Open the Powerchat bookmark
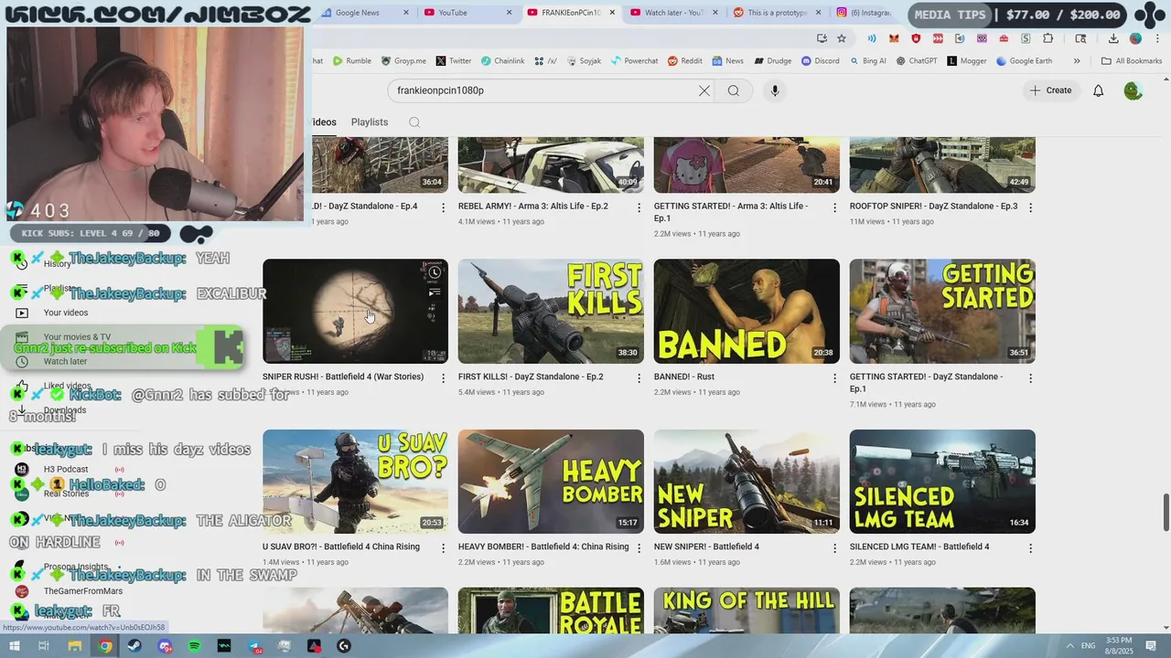 634,61
